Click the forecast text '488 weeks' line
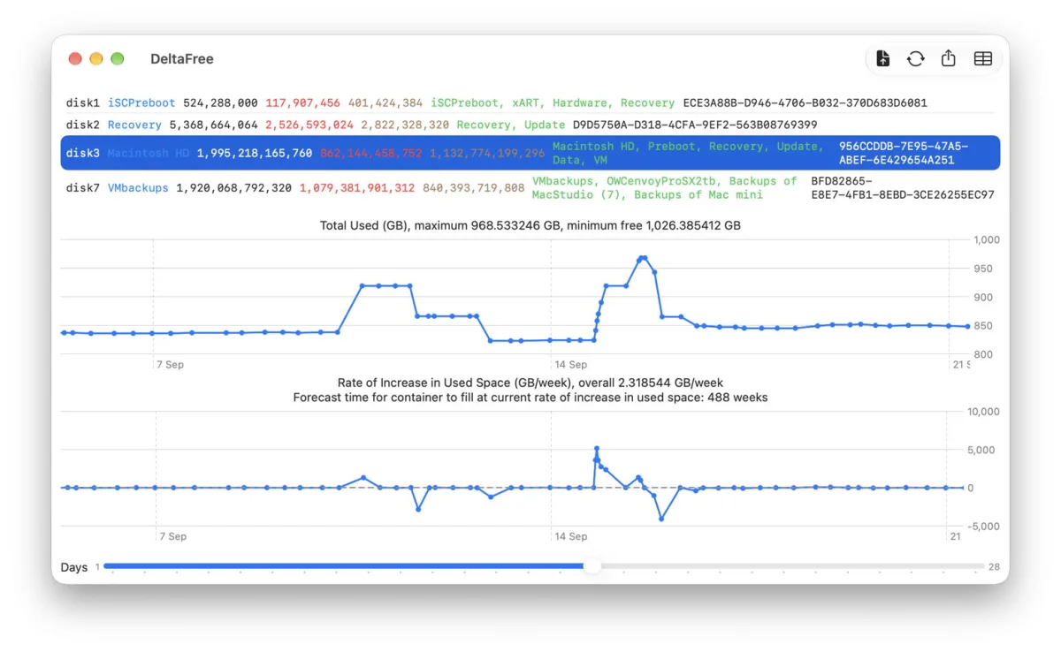Viewport: 1061px width, 652px height. point(530,398)
